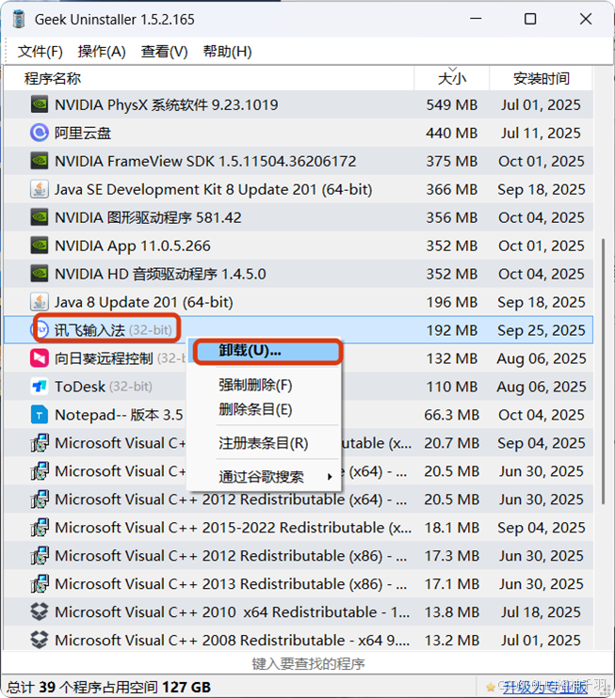Select NVIDIA FrameView SDK 1.5.11504.36206172 entry

(299, 161)
